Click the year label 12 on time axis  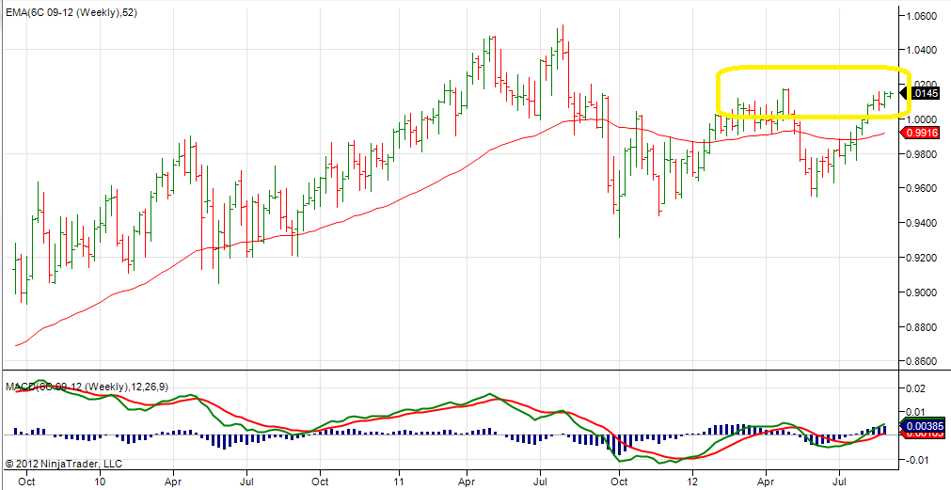pos(692,482)
